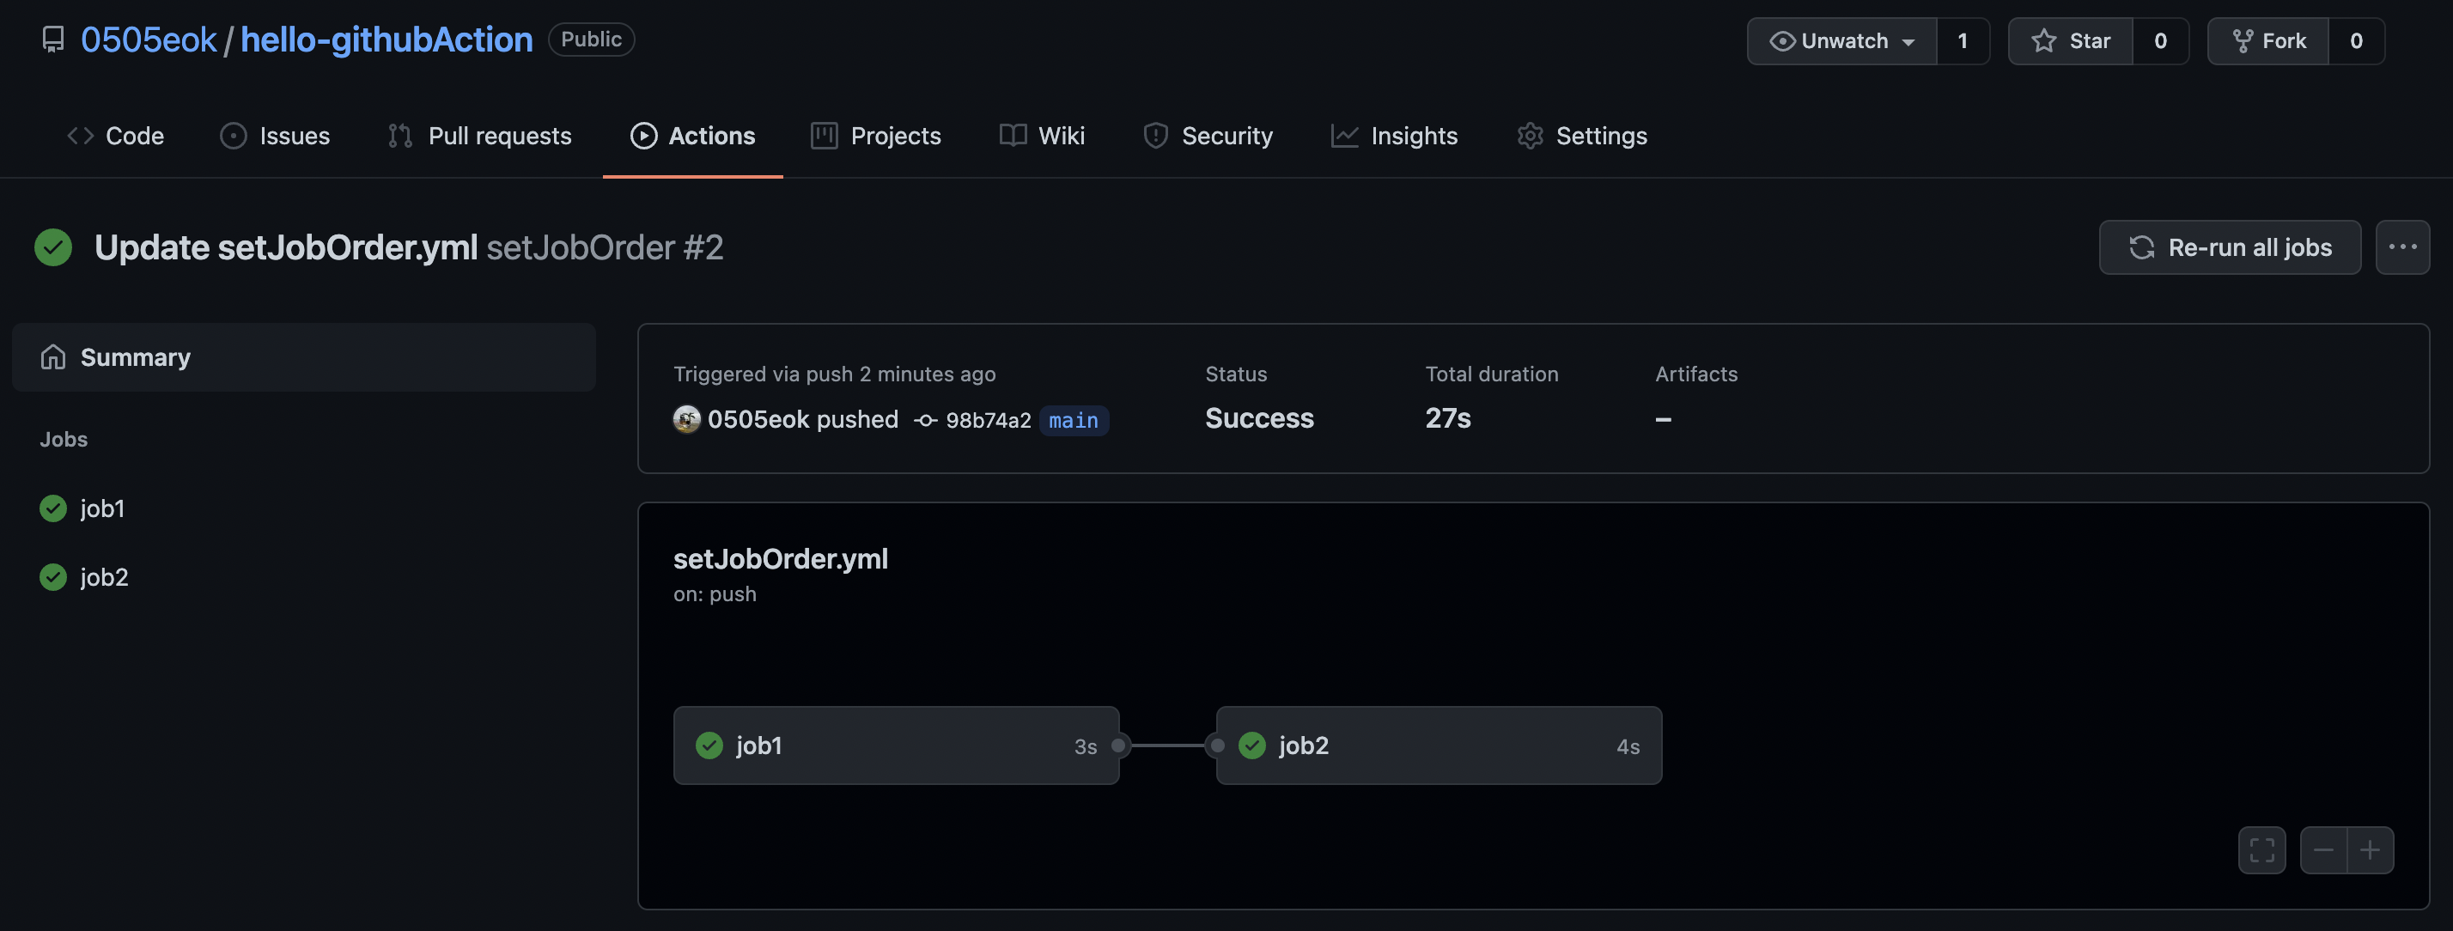Click the Success status text
The height and width of the screenshot is (931, 2453).
(x=1259, y=418)
